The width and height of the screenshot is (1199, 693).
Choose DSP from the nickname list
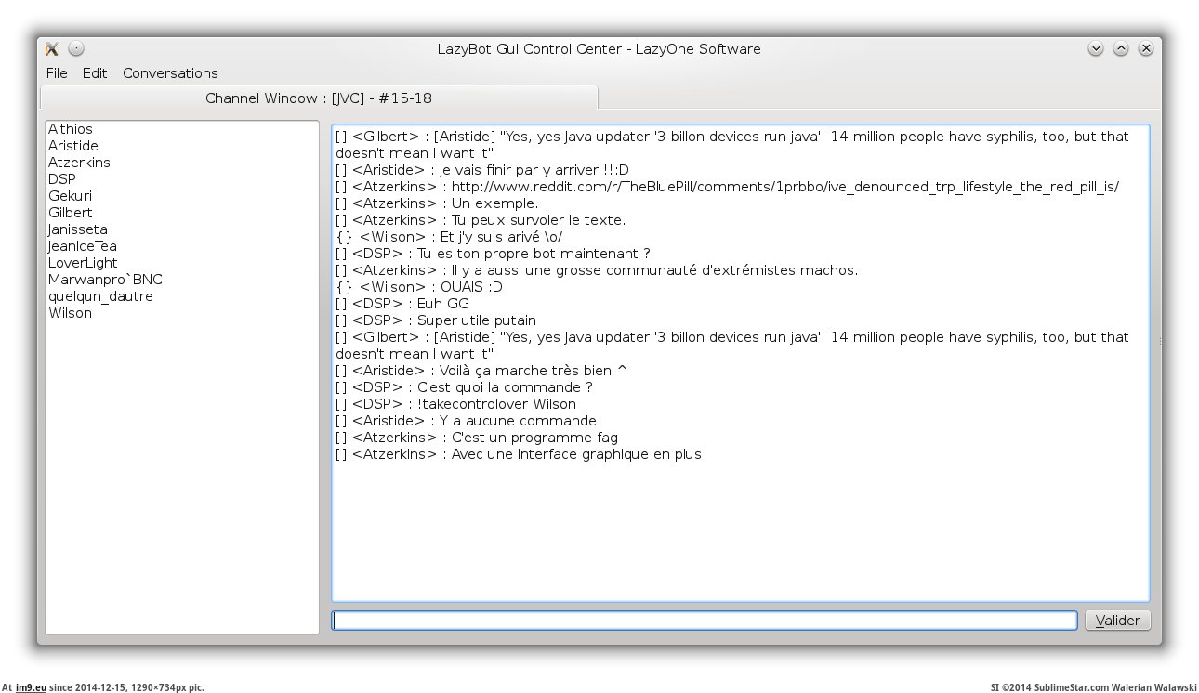62,179
